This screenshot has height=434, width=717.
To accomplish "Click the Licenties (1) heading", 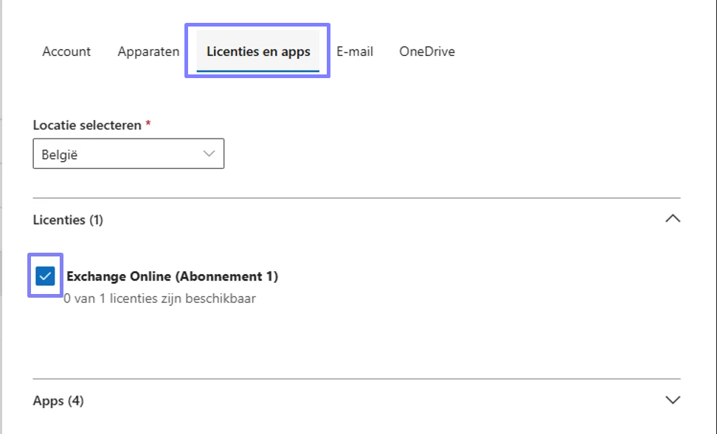I will coord(68,220).
